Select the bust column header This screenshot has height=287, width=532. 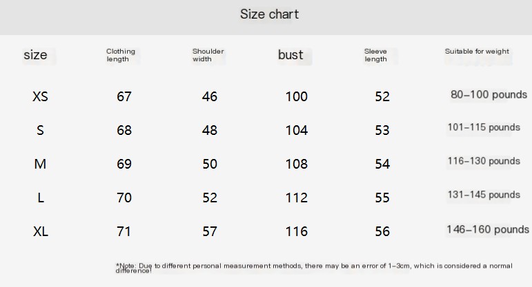pyautogui.click(x=290, y=55)
